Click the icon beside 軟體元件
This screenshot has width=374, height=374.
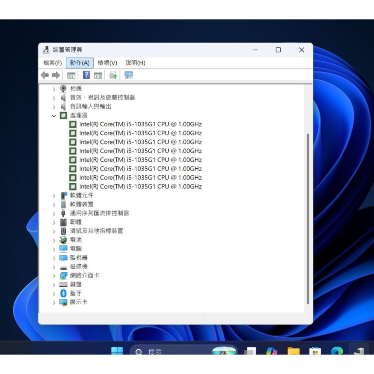(x=64, y=195)
